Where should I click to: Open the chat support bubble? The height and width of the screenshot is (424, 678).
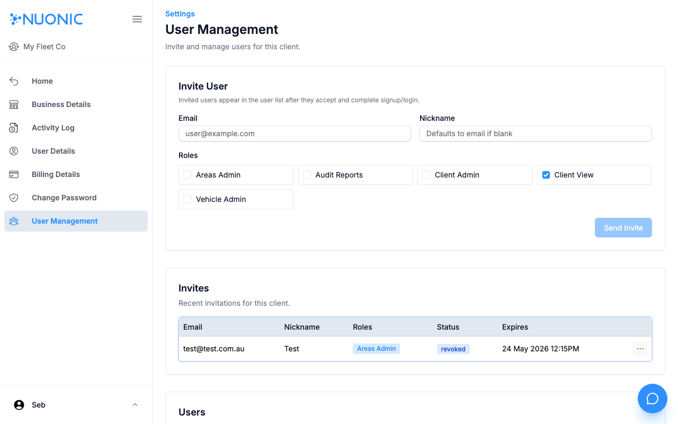(x=653, y=399)
